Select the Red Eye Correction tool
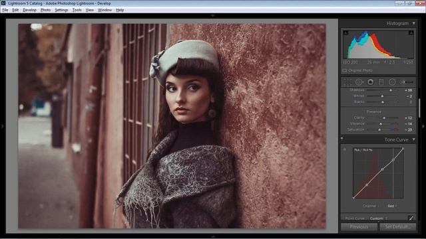This screenshot has width=426, height=239. tap(370, 82)
